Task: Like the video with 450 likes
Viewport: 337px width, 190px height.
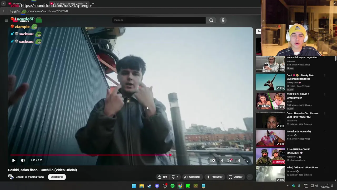Action: (x=162, y=177)
